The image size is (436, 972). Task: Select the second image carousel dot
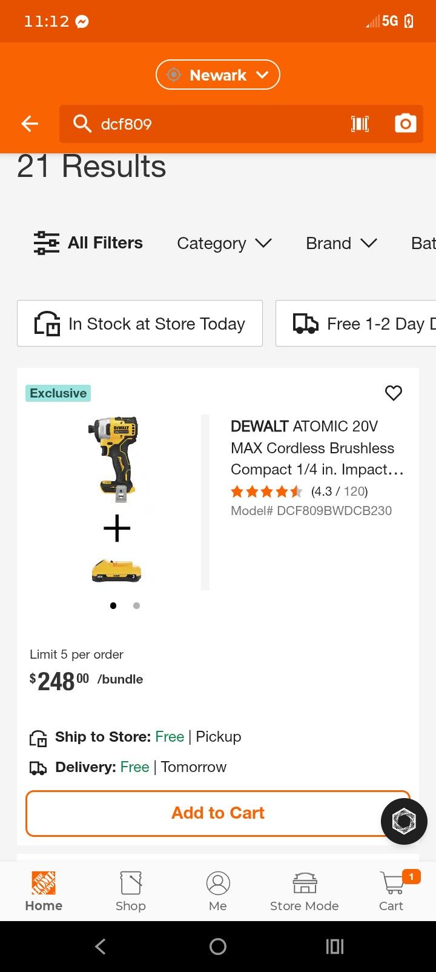pyautogui.click(x=137, y=605)
